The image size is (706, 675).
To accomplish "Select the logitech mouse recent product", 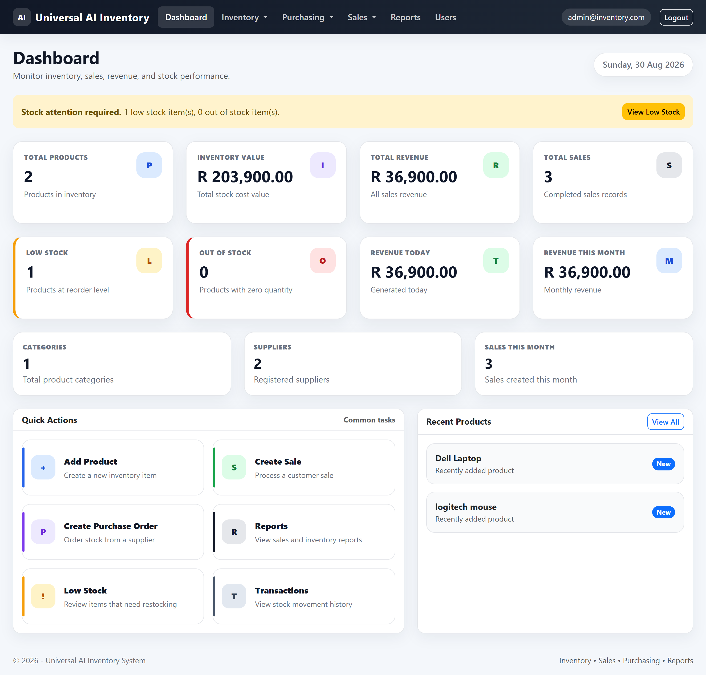I will [x=555, y=512].
